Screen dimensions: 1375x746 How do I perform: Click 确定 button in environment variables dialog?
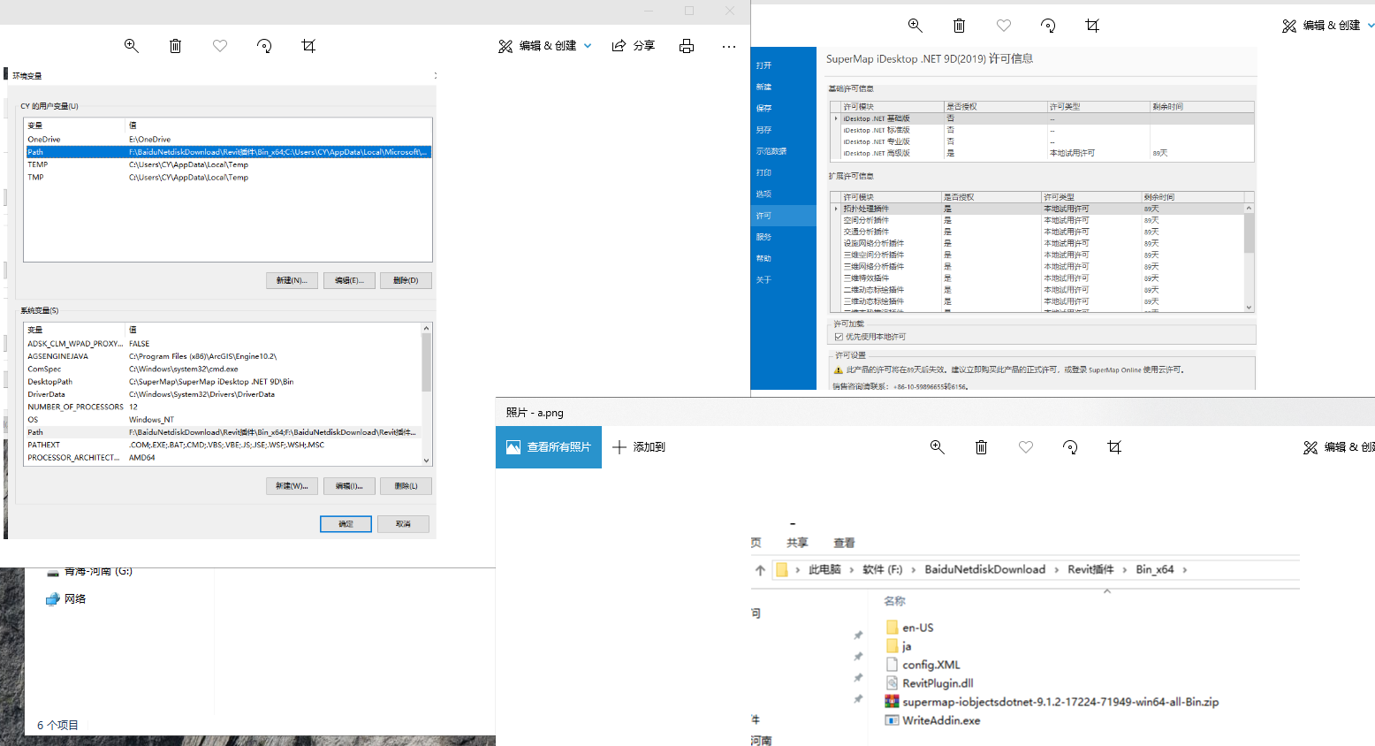[x=346, y=524]
